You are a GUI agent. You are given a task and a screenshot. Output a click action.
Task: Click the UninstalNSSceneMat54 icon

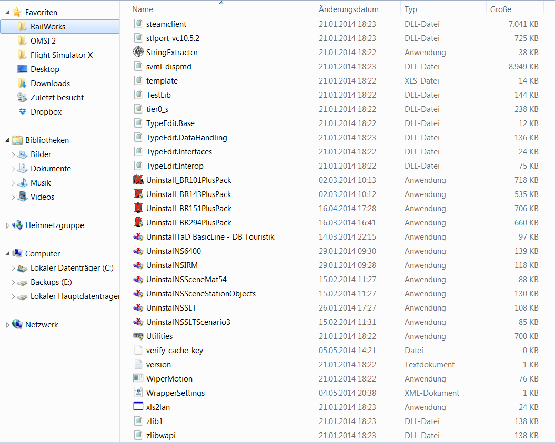[138, 279]
